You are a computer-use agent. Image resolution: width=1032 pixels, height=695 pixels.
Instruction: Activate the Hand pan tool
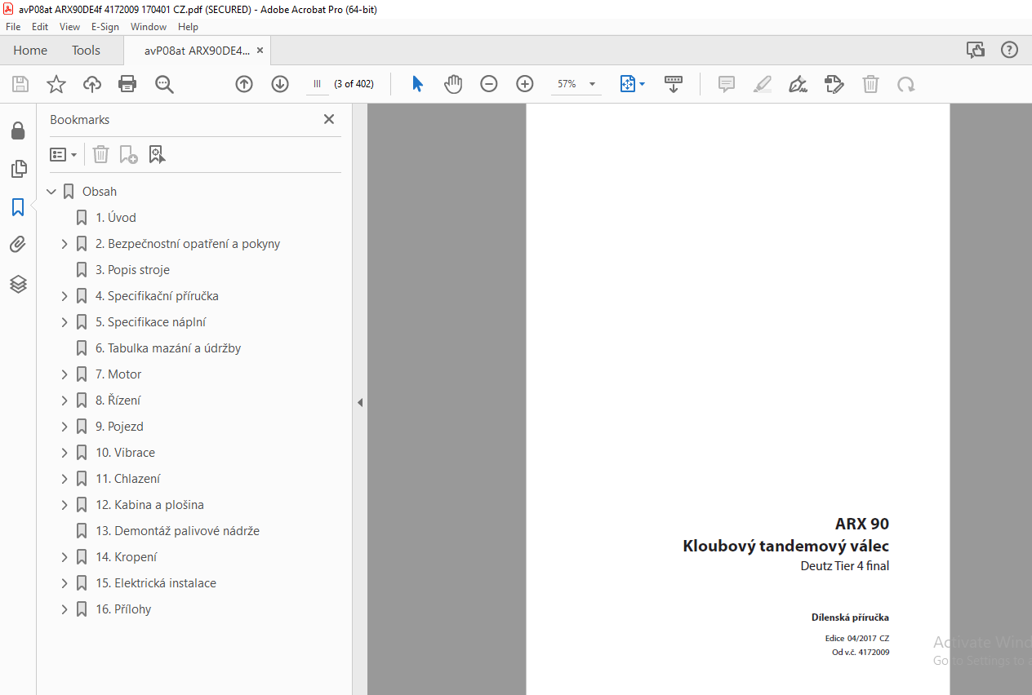pyautogui.click(x=453, y=84)
